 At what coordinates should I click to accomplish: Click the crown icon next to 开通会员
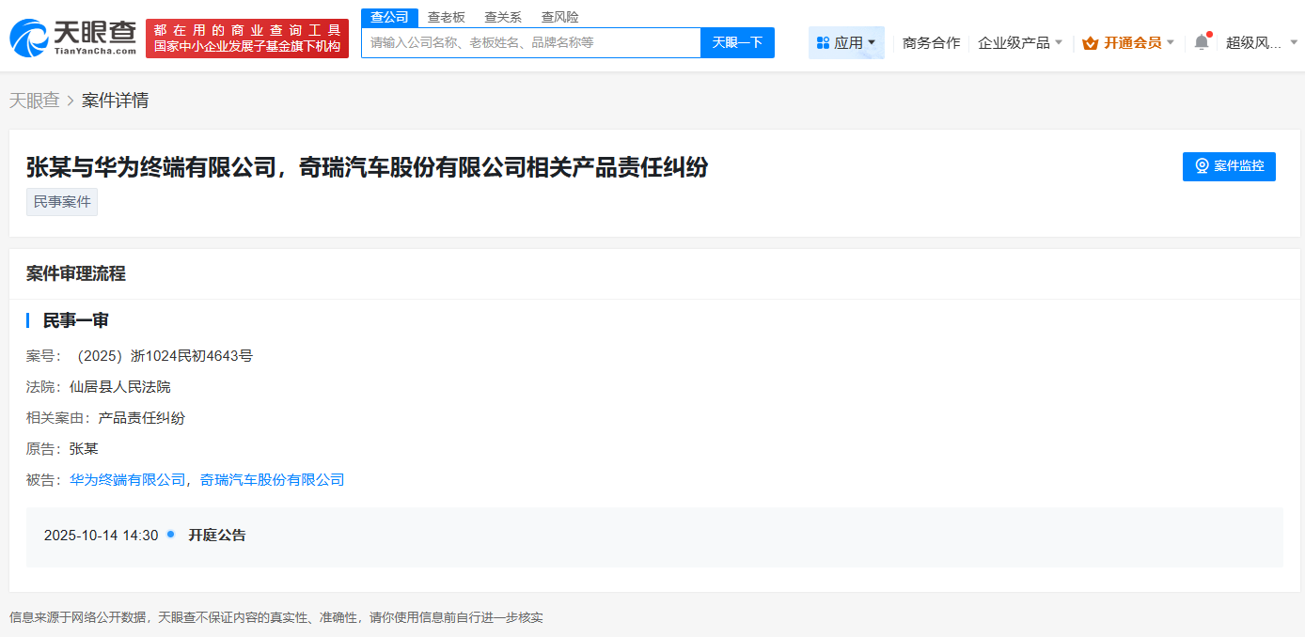(x=1090, y=42)
